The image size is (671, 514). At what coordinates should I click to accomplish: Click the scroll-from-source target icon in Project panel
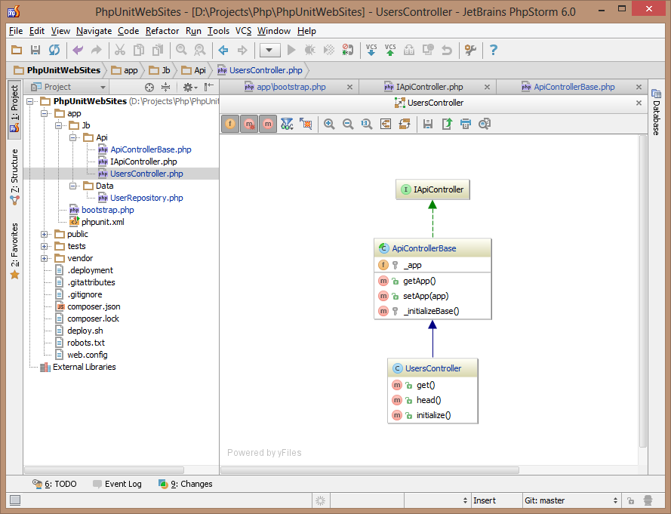tap(149, 88)
